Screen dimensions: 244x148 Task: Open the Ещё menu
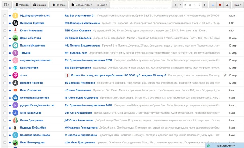tap(102, 5)
